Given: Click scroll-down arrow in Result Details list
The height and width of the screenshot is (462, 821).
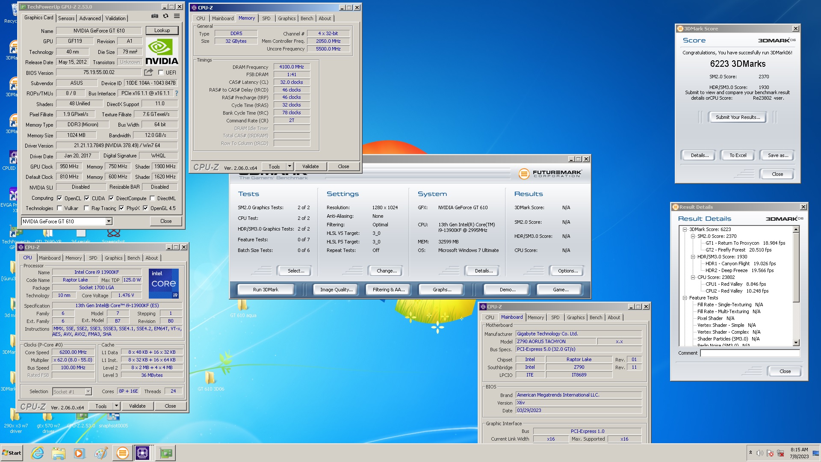Looking at the screenshot, I should click(x=796, y=343).
